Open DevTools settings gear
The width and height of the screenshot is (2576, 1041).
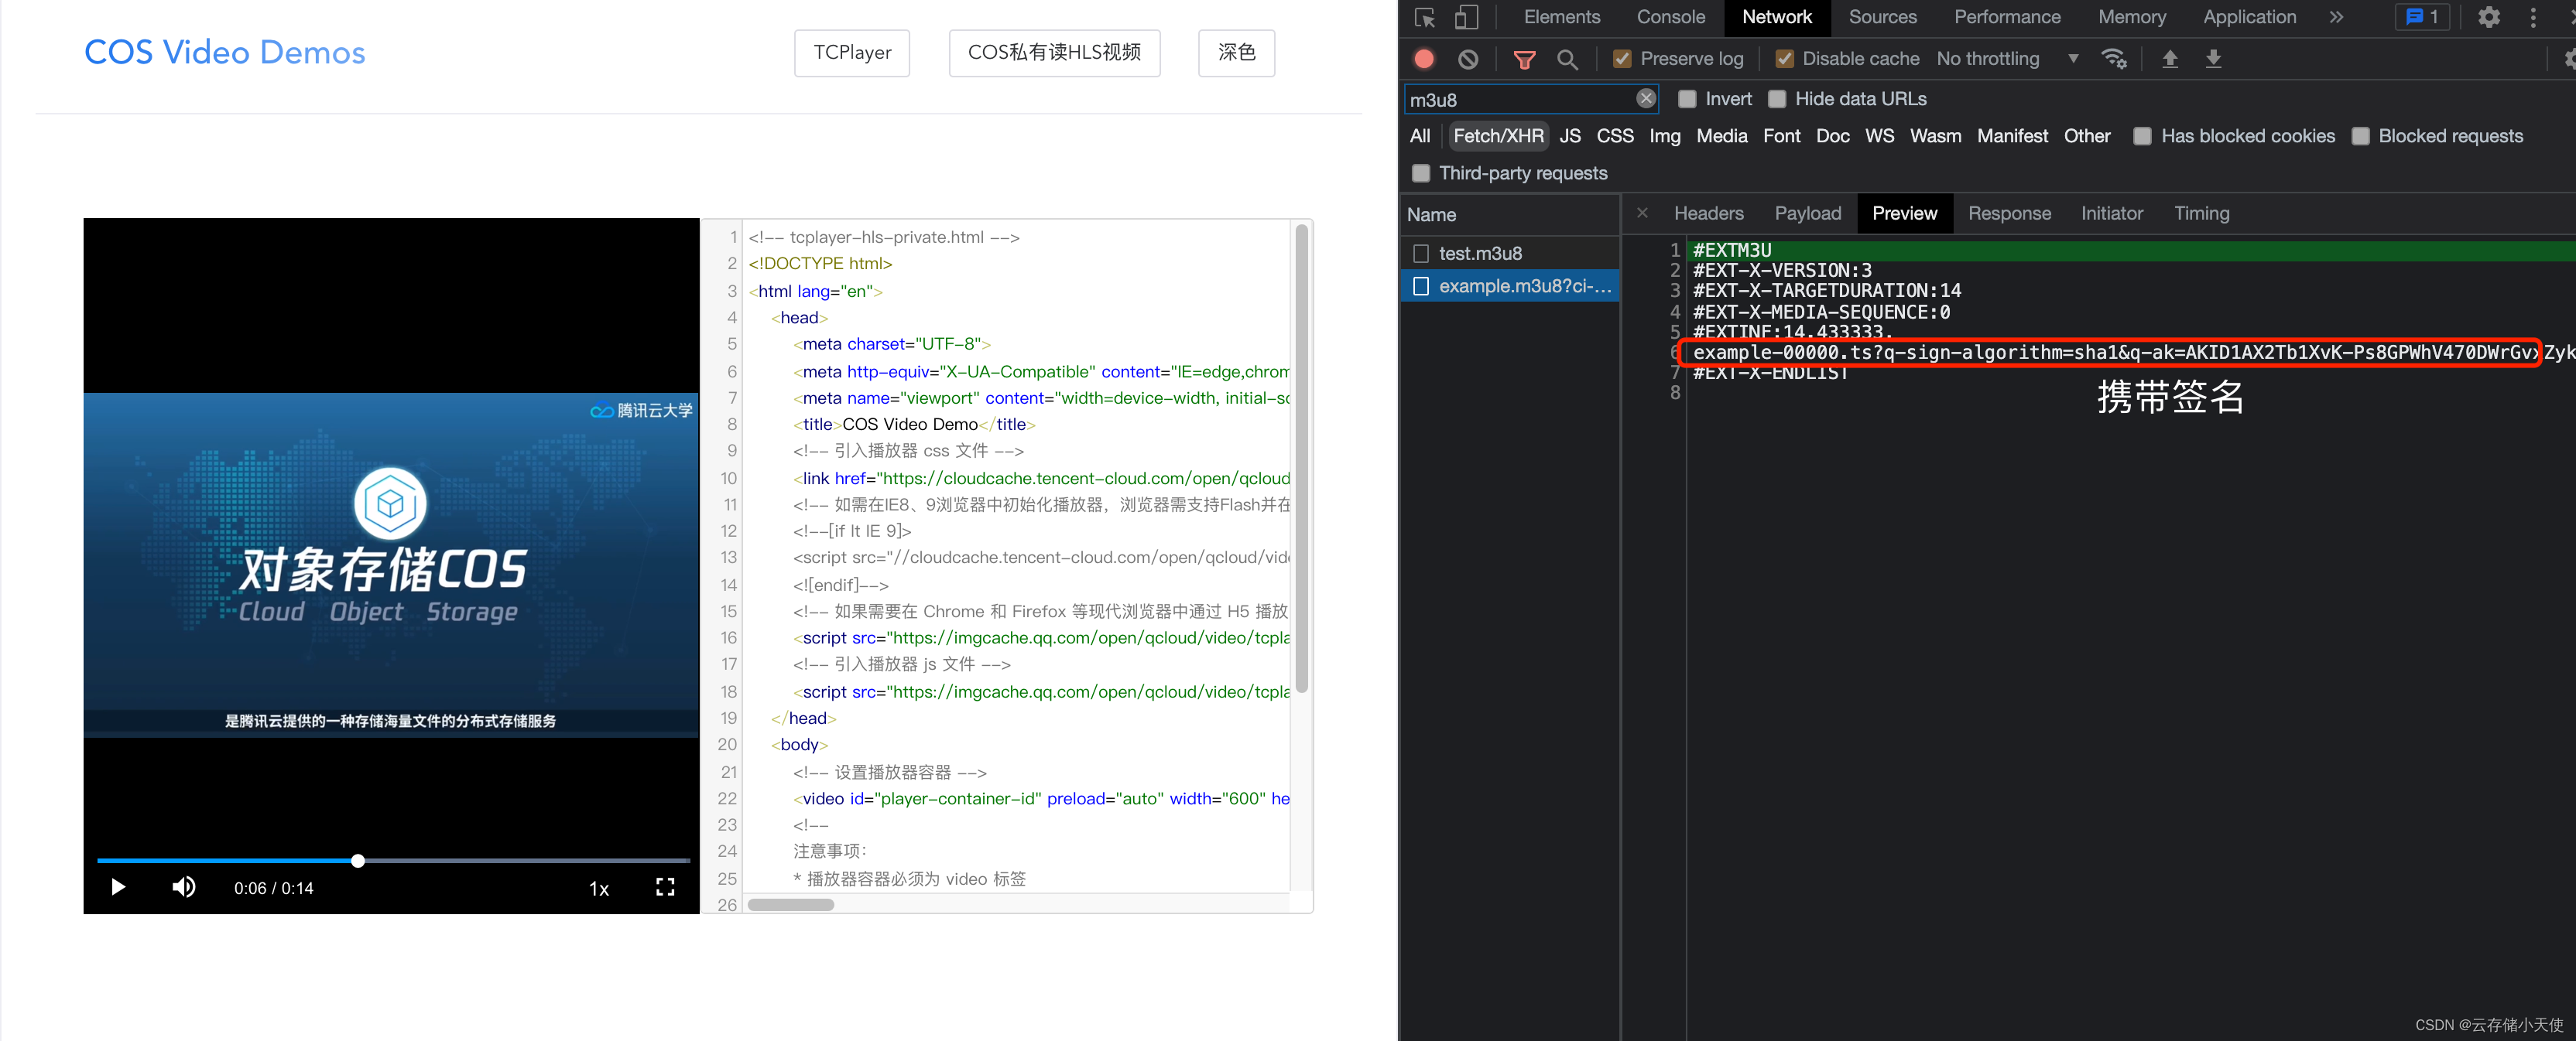(x=2489, y=17)
